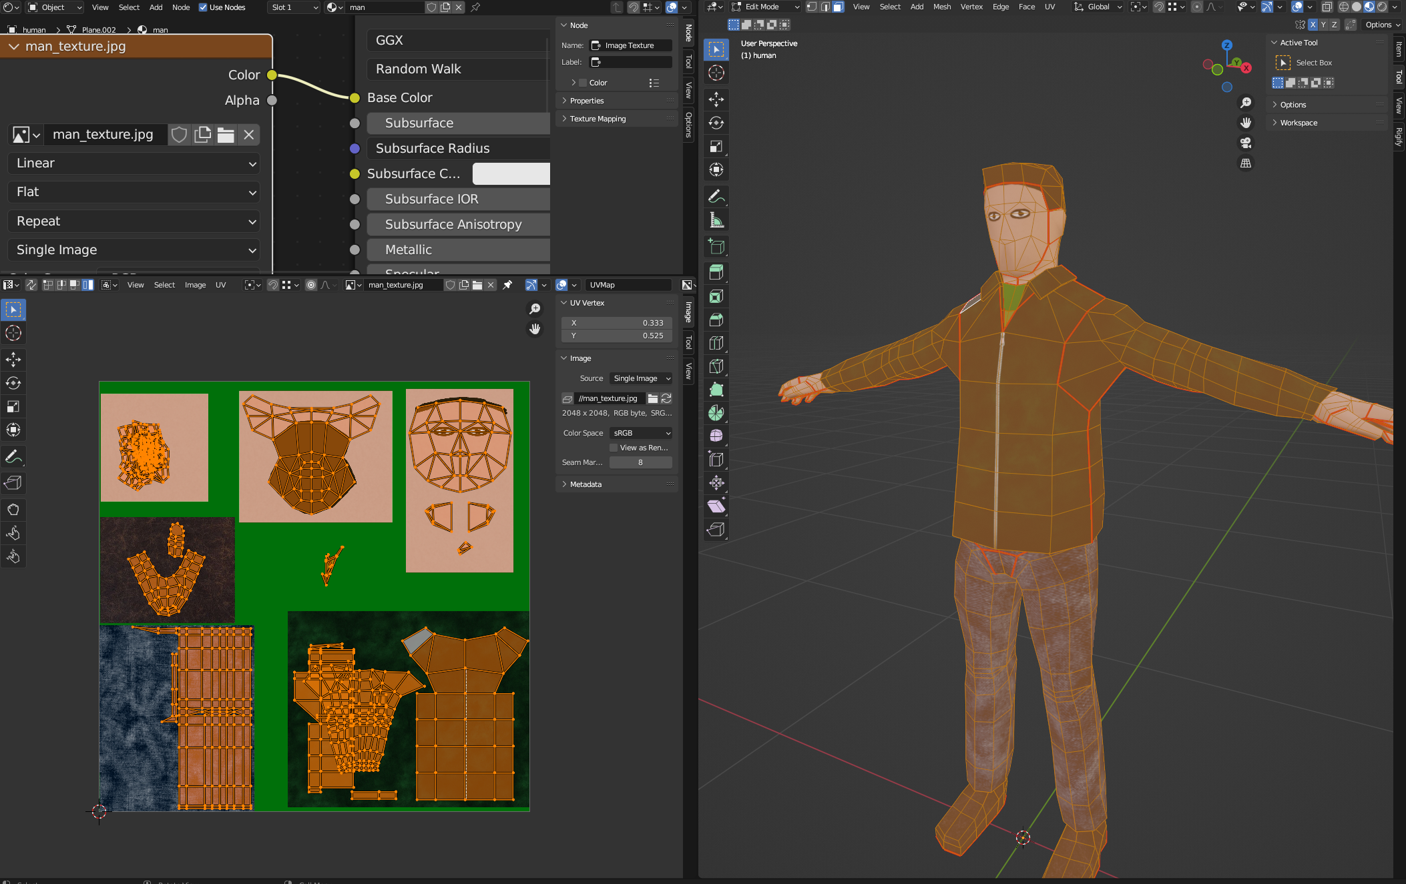Open the Linear interpolation dropdown

pos(134,163)
